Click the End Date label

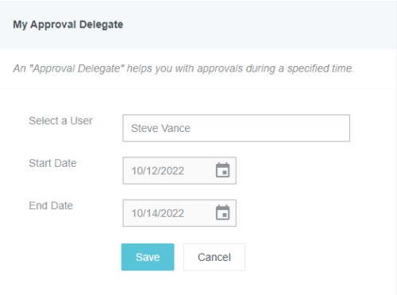click(x=51, y=206)
